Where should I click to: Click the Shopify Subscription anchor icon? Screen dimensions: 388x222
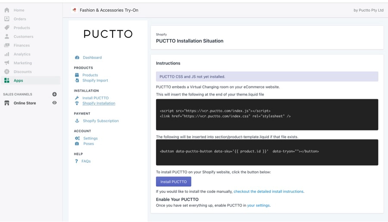click(77, 121)
